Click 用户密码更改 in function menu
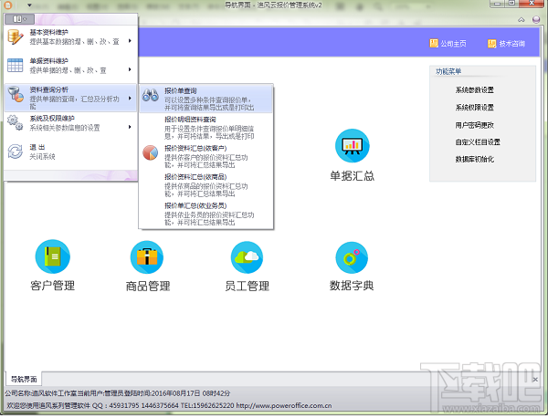Viewport: 548px width, 418px height. click(x=474, y=125)
